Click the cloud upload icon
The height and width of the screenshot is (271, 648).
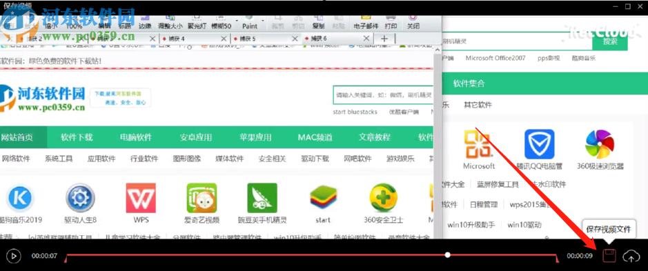tap(631, 256)
